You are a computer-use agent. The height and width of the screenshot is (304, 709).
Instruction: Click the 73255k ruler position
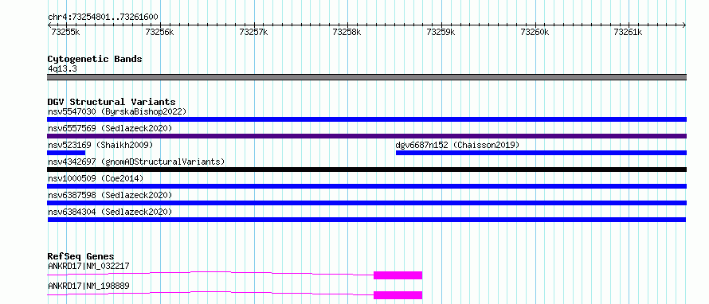pos(66,32)
